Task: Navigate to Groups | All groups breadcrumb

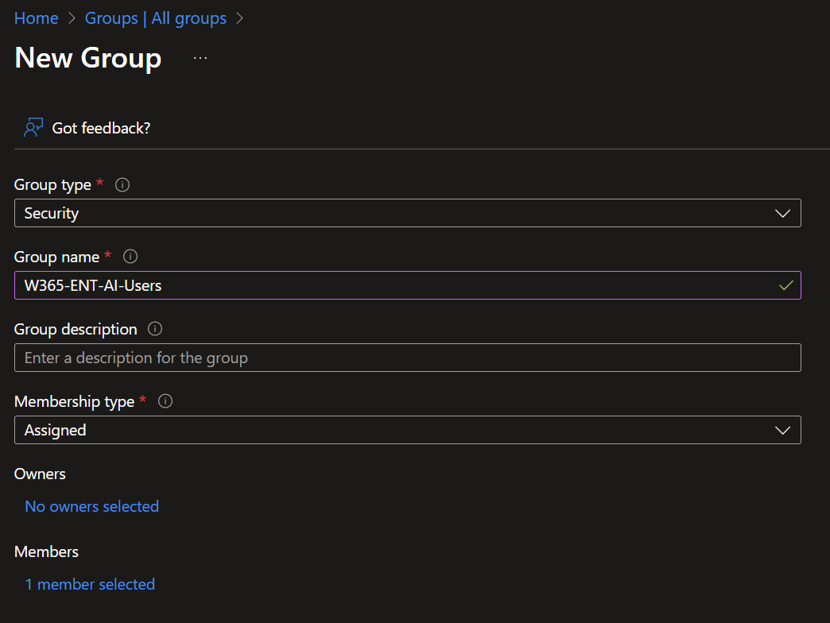Action: point(156,18)
